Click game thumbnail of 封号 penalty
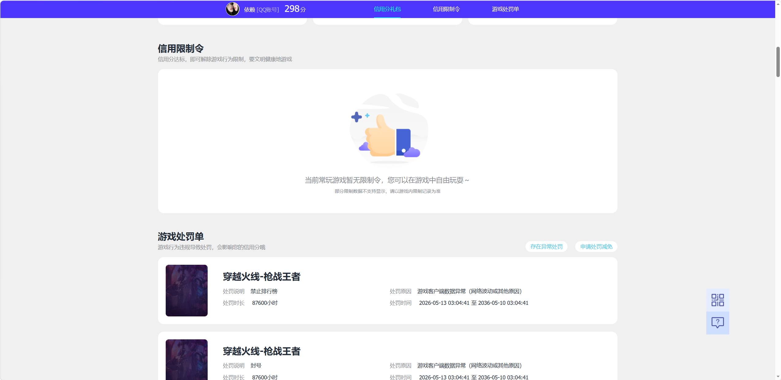 pos(187,360)
